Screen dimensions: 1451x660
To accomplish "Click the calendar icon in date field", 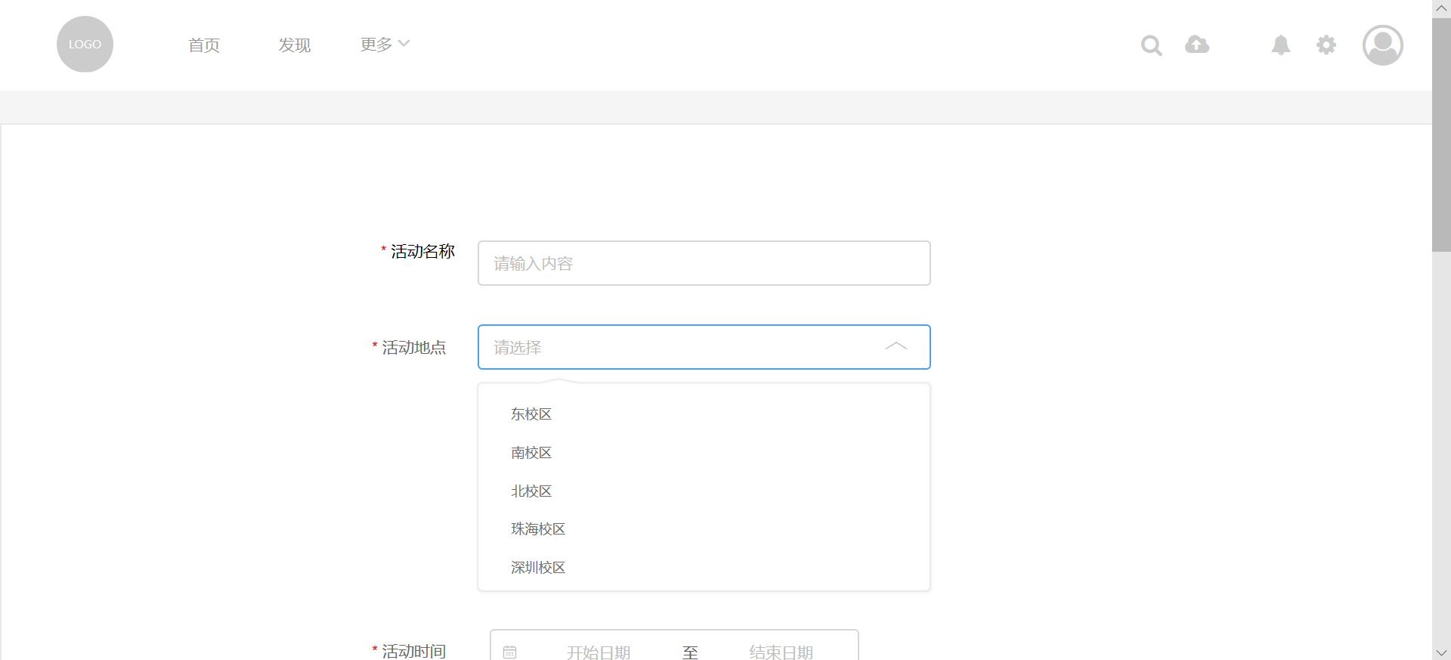I will [x=510, y=652].
